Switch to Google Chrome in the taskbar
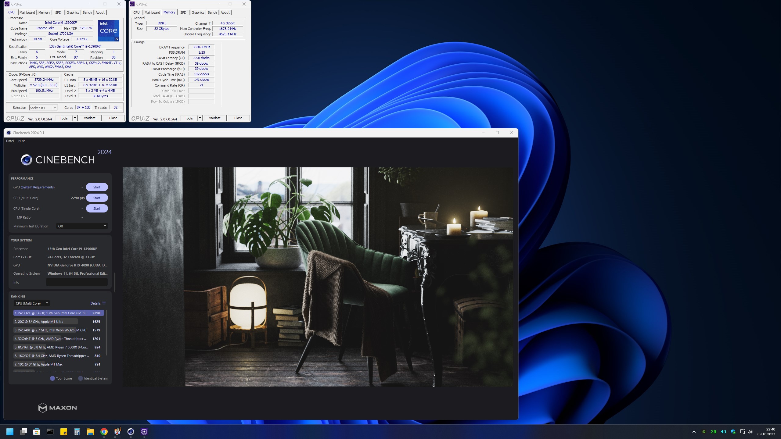 [x=104, y=432]
